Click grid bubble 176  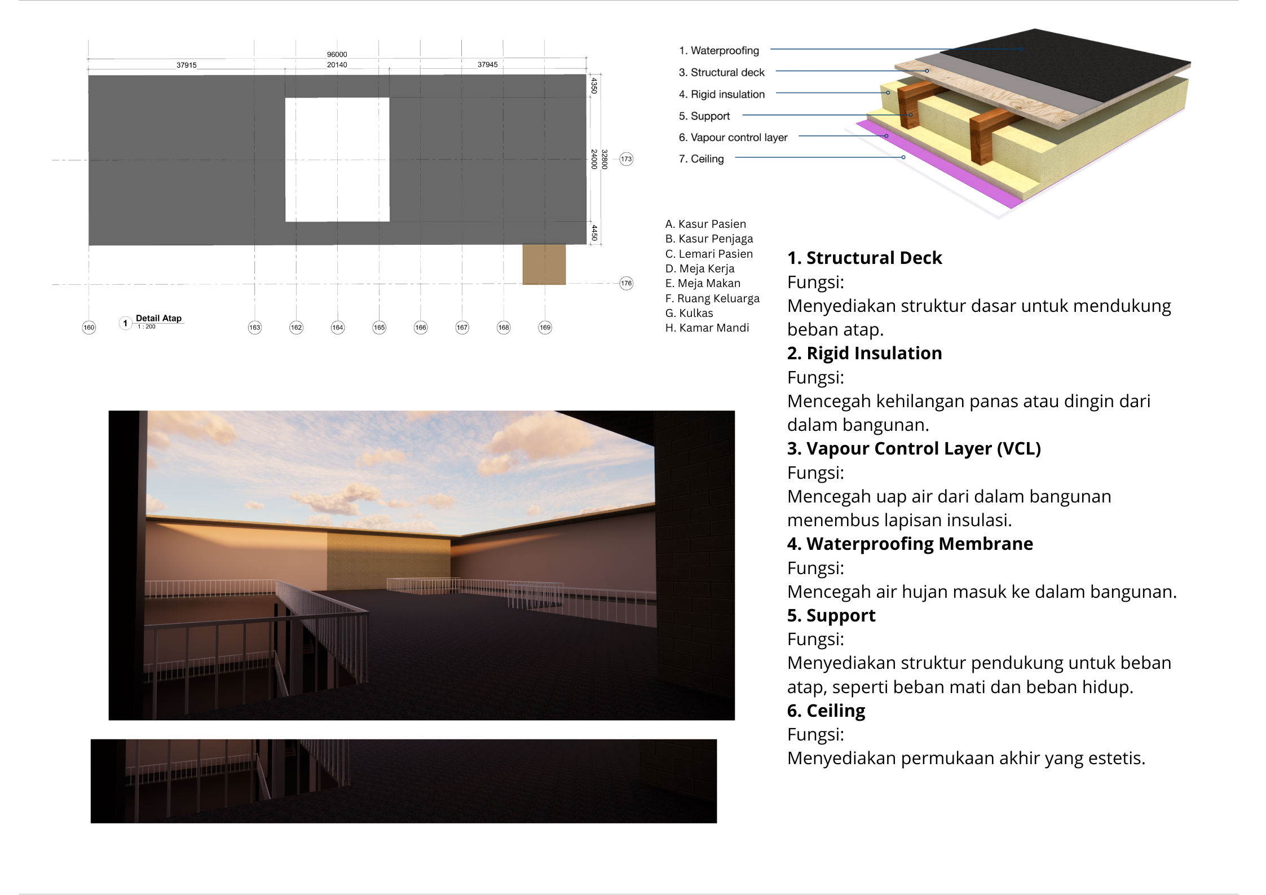[627, 283]
